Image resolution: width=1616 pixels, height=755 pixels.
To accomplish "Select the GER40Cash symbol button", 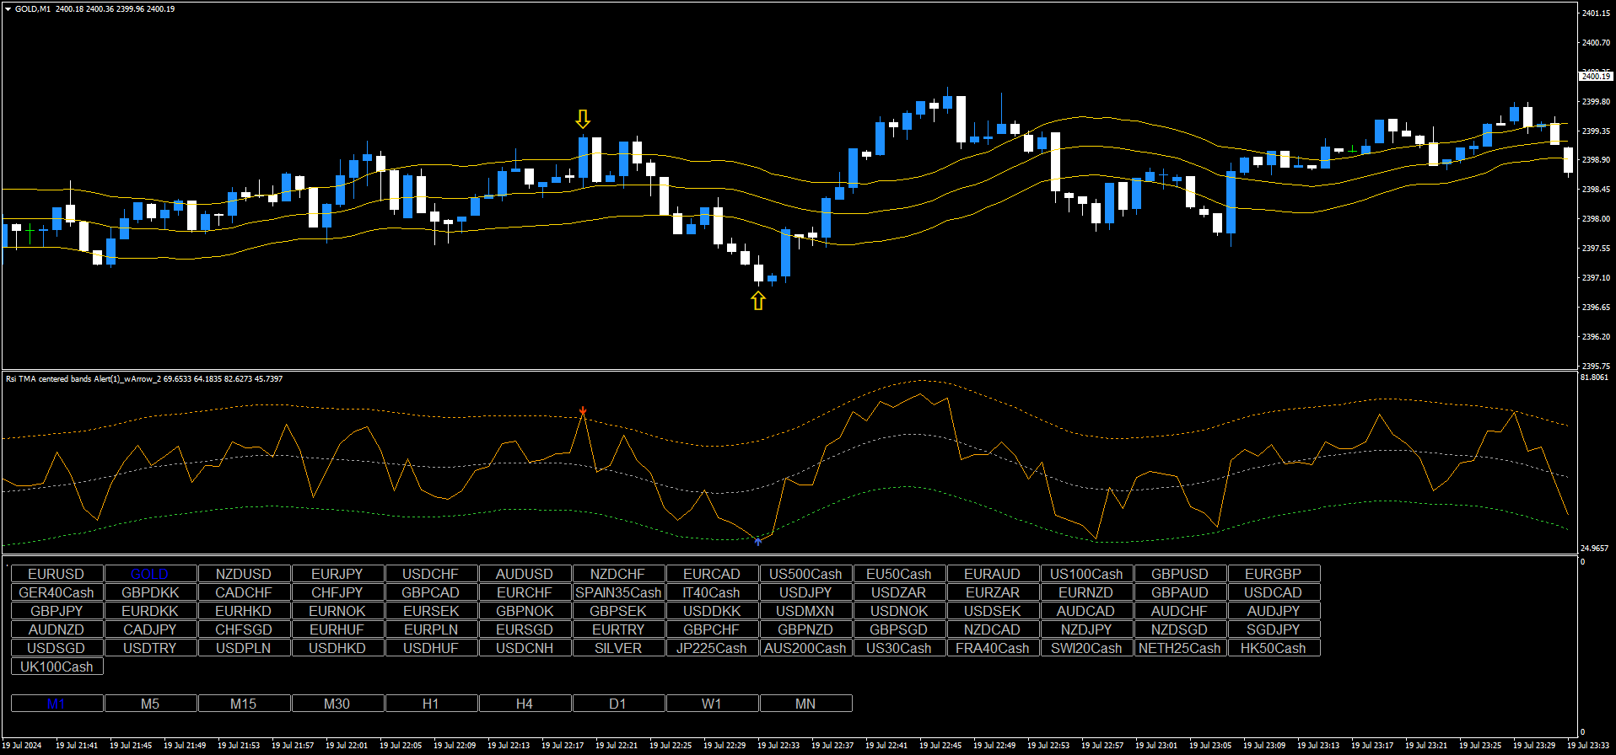I will pyautogui.click(x=57, y=592).
